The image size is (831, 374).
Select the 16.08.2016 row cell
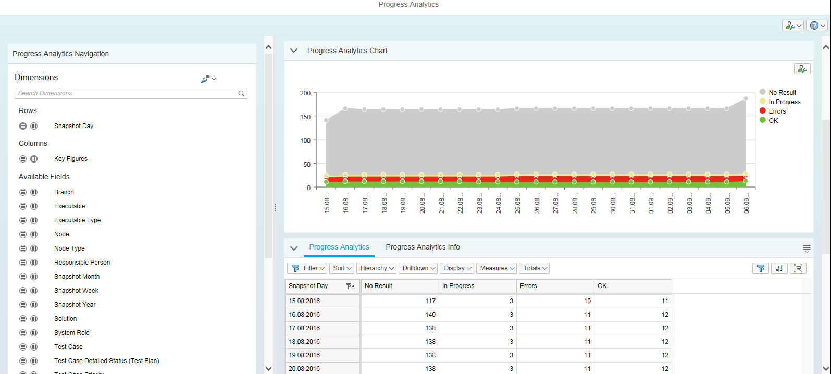(x=323, y=315)
